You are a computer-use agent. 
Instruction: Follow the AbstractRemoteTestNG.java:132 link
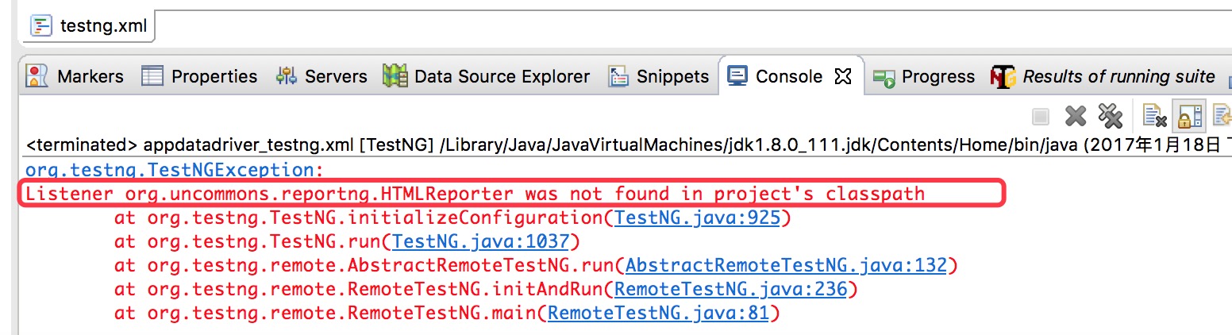point(786,265)
